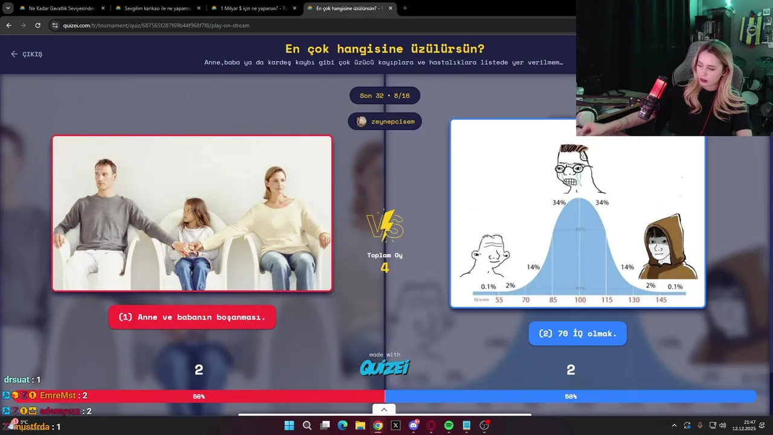Open Opera browser from taskbar

[x=431, y=425]
